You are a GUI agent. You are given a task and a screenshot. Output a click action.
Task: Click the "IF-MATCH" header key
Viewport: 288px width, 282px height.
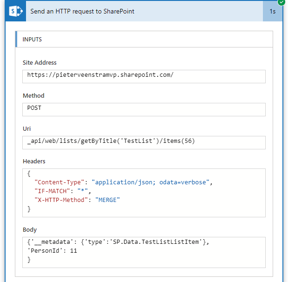pos(52,191)
